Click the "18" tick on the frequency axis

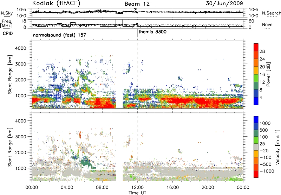tap(24, 21)
